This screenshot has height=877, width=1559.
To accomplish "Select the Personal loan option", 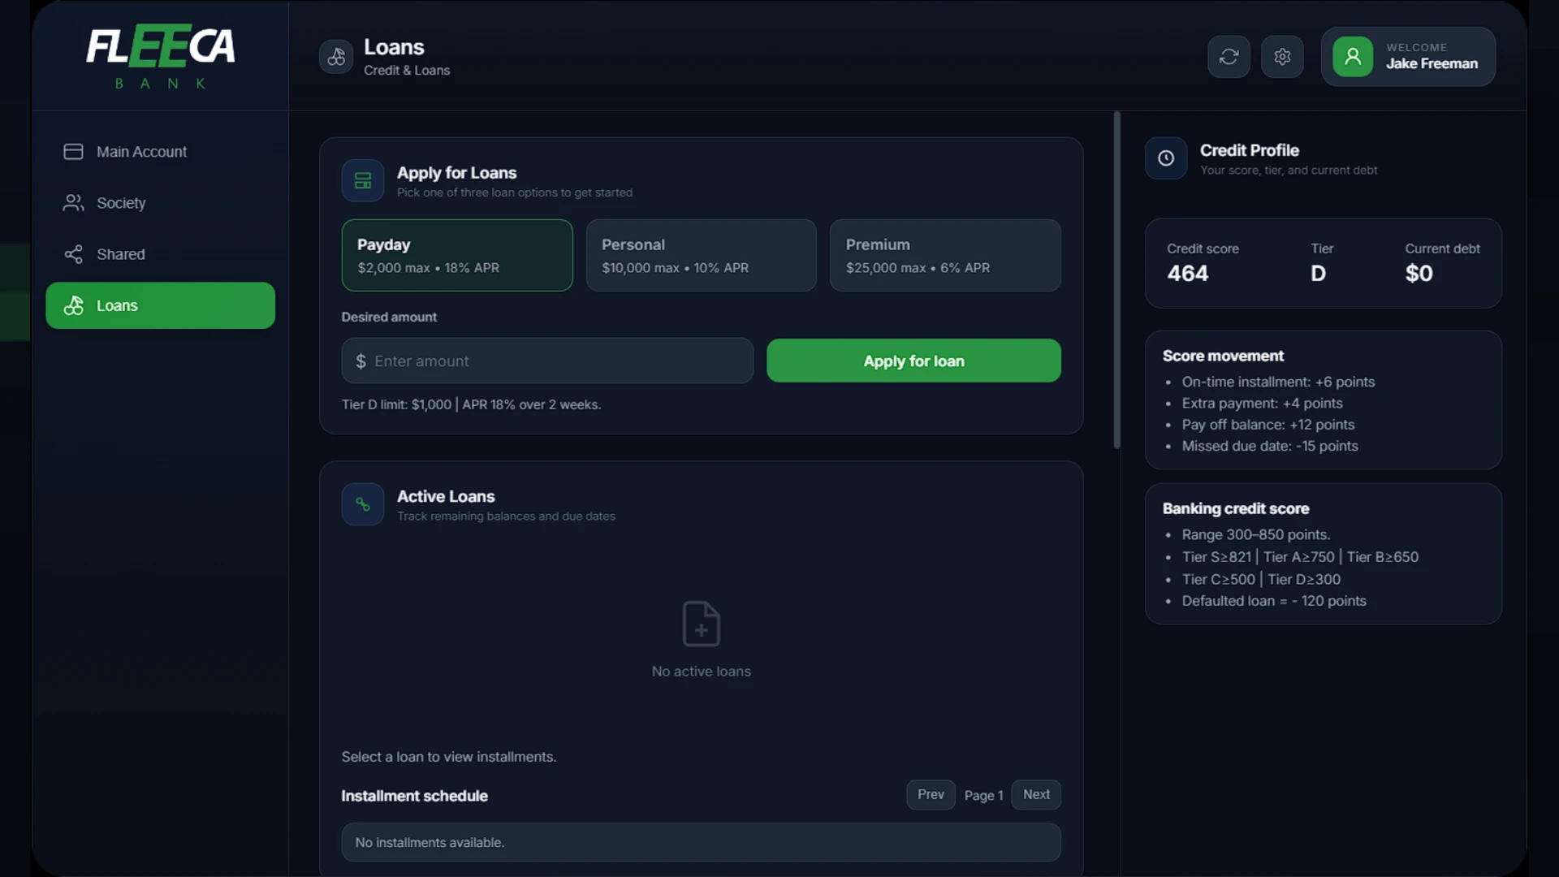I will (x=702, y=255).
